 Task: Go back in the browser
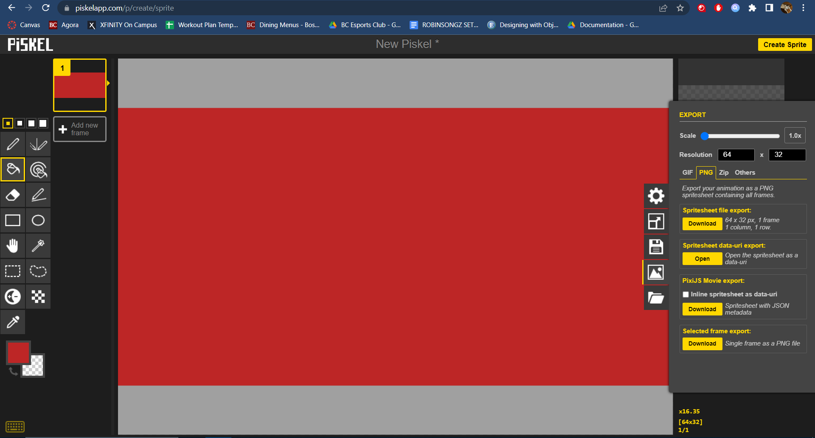pos(11,8)
